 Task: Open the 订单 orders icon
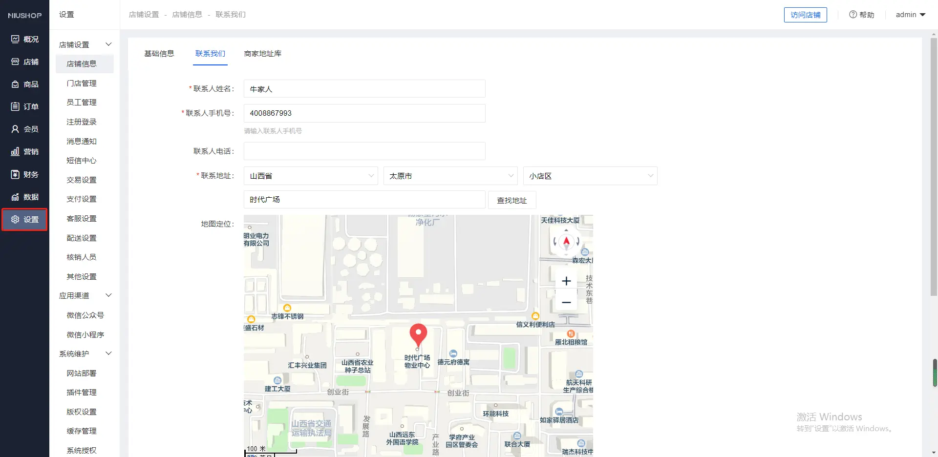tap(15, 106)
